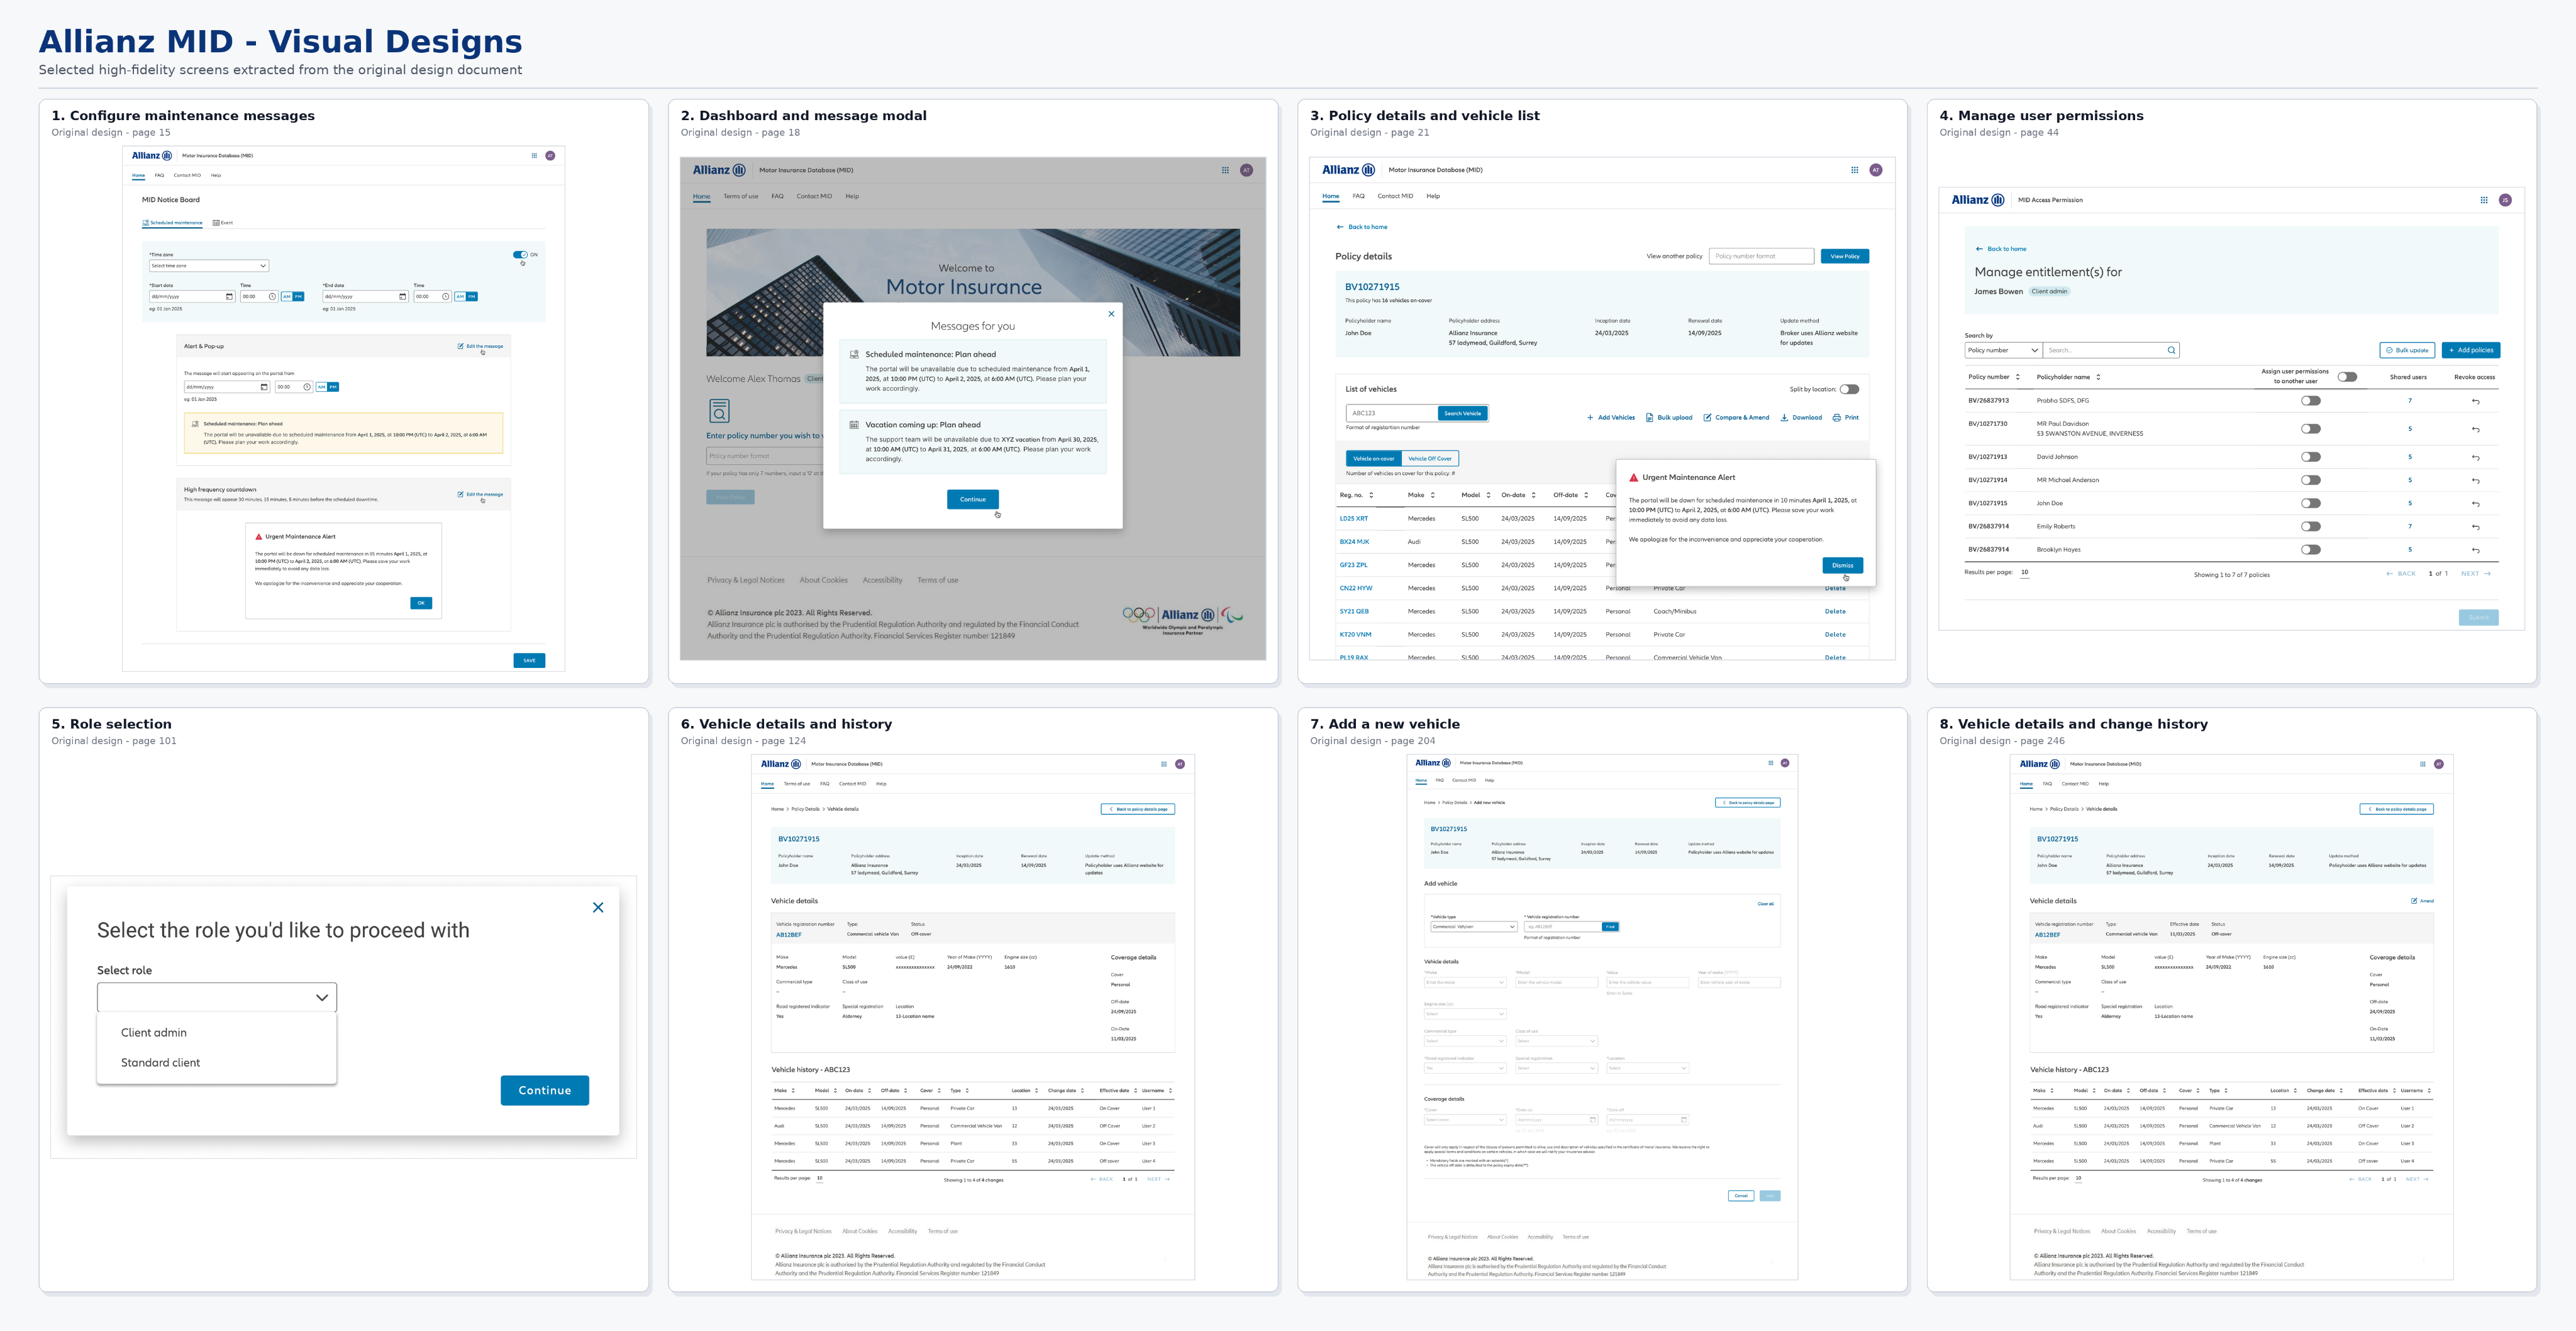This screenshot has height=1331, width=2576.
Task: Click the search magnifier icon in permissions screen
Action: tap(2171, 351)
